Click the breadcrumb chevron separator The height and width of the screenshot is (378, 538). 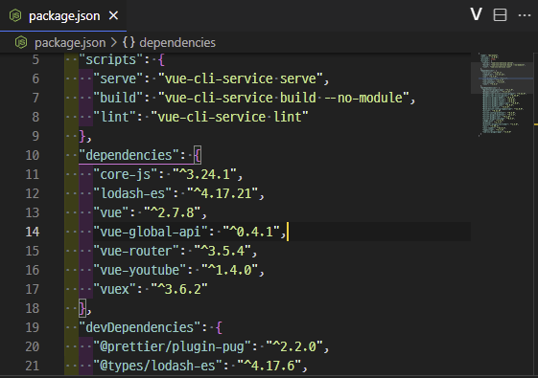tap(114, 43)
